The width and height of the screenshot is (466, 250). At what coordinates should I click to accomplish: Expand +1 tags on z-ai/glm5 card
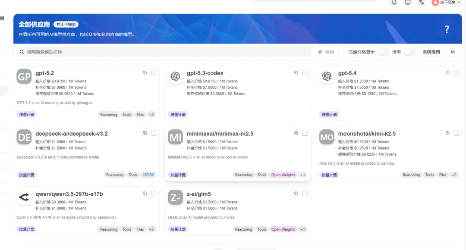click(302, 229)
